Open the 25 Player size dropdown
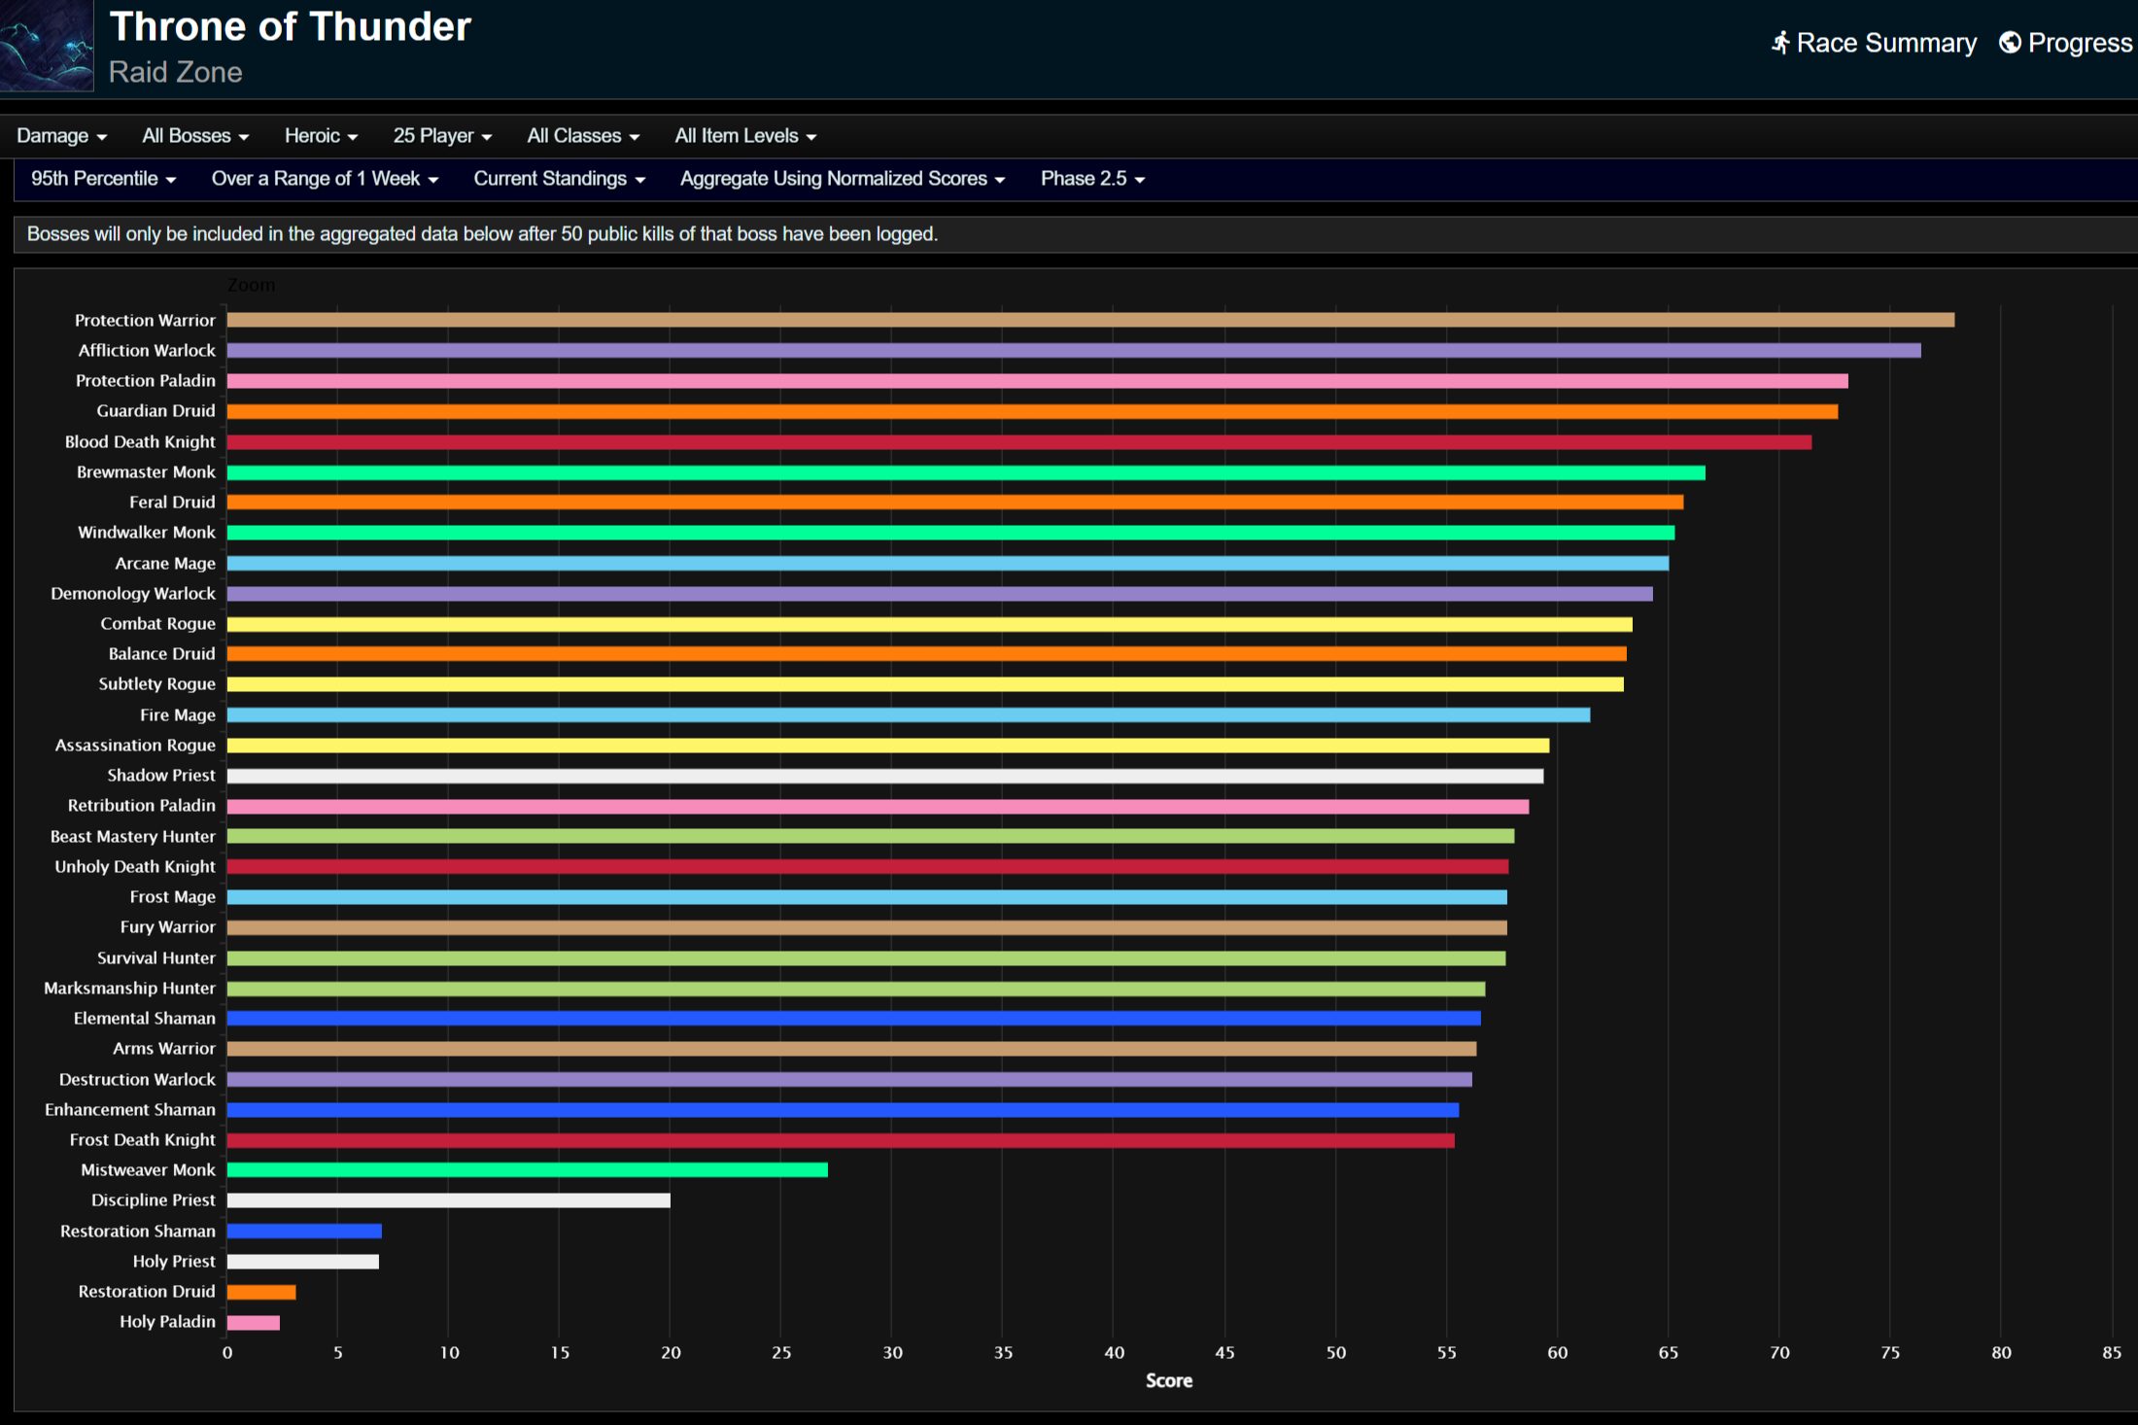This screenshot has width=2138, height=1425. click(442, 136)
